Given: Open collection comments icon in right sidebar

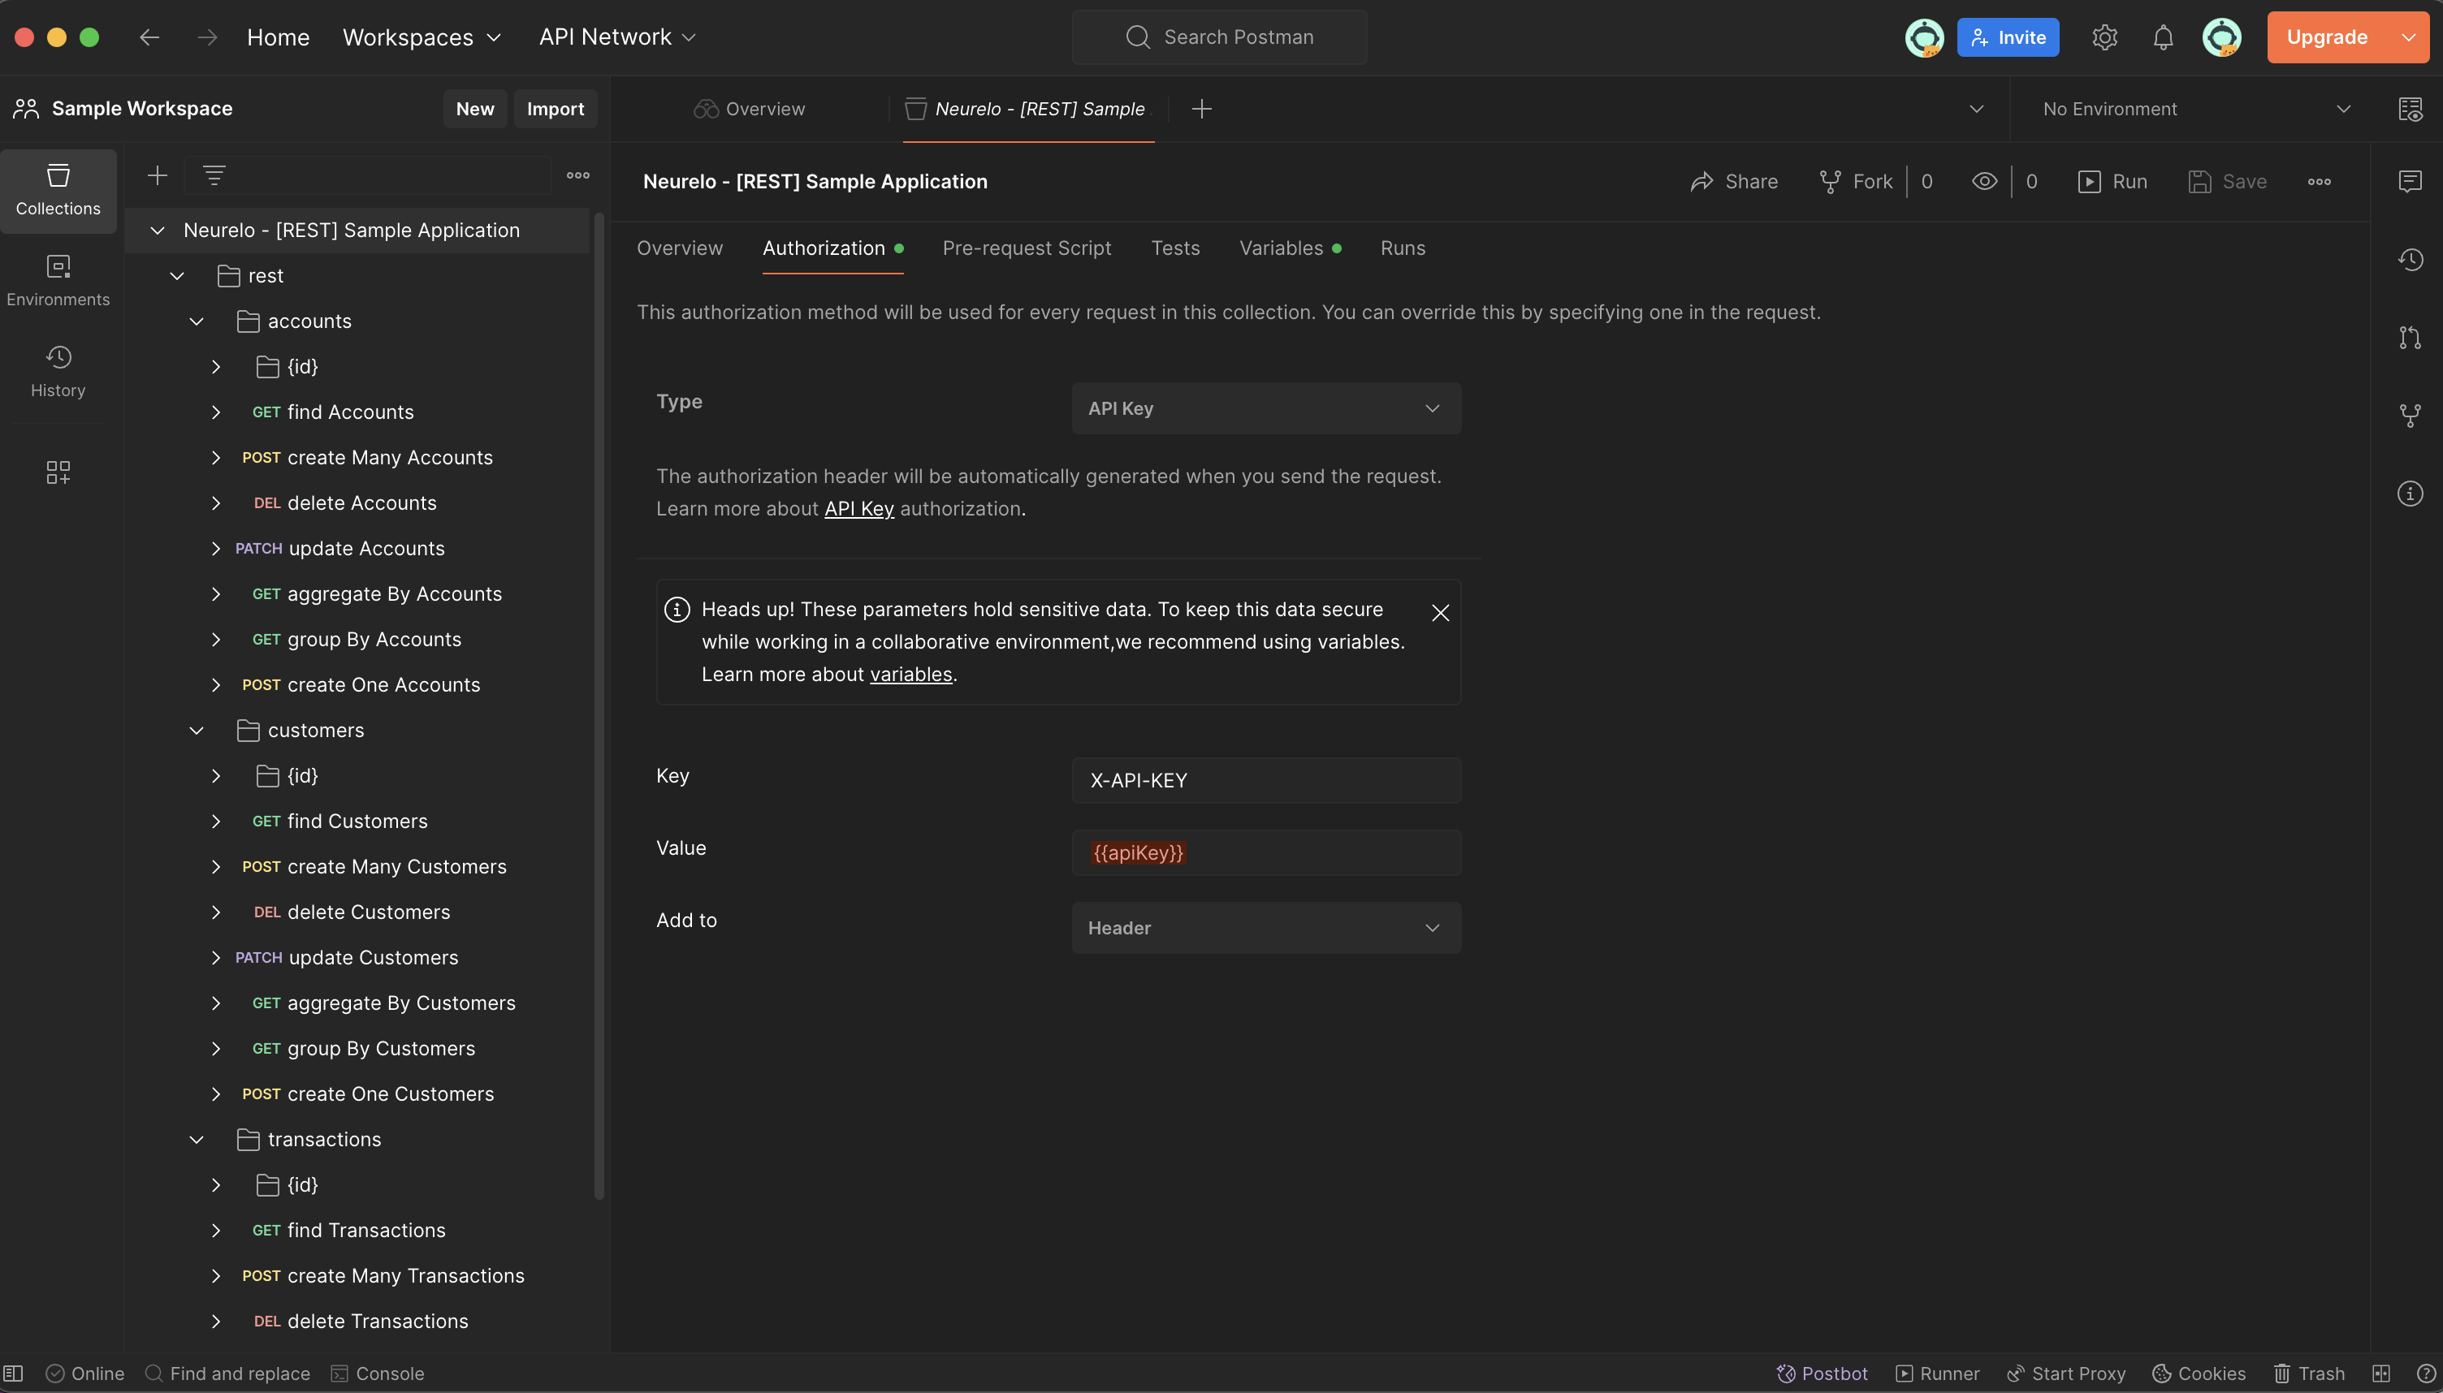Looking at the screenshot, I should click(x=2410, y=181).
